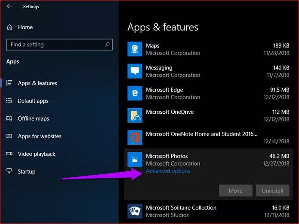
Task: Select the Microsoft Edge entry
Action: [164, 90]
